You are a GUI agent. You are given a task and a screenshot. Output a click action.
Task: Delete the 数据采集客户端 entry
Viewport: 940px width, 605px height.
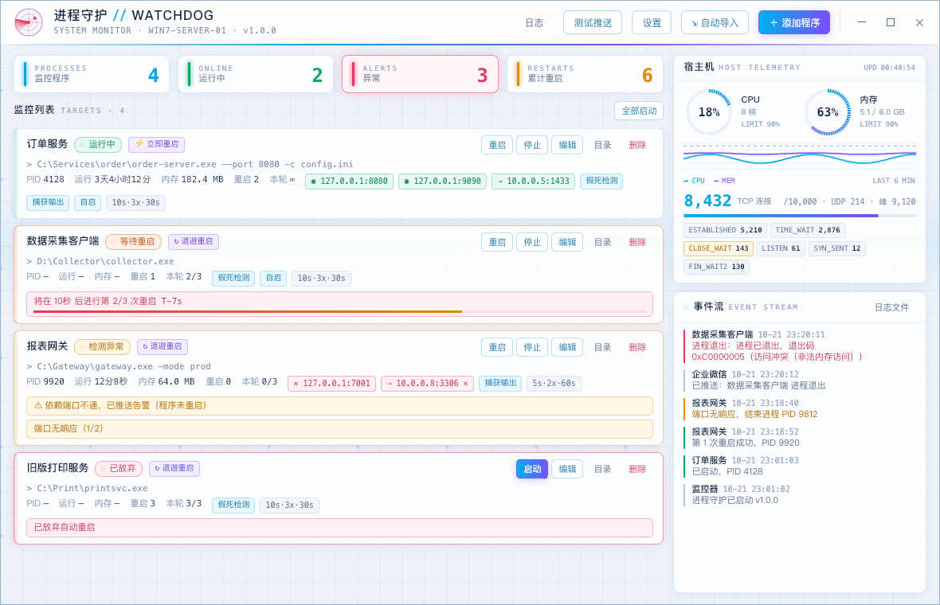(637, 242)
